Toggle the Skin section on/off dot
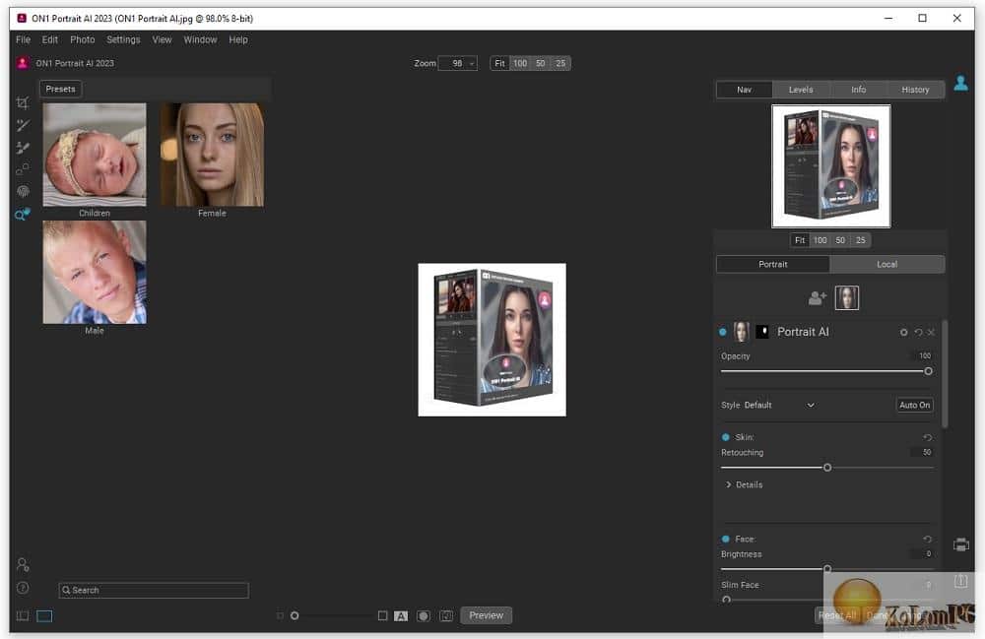The width and height of the screenshot is (985, 639). click(x=726, y=437)
